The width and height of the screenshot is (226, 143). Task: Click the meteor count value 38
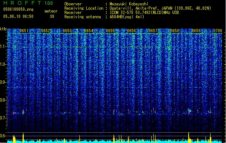(52, 16)
